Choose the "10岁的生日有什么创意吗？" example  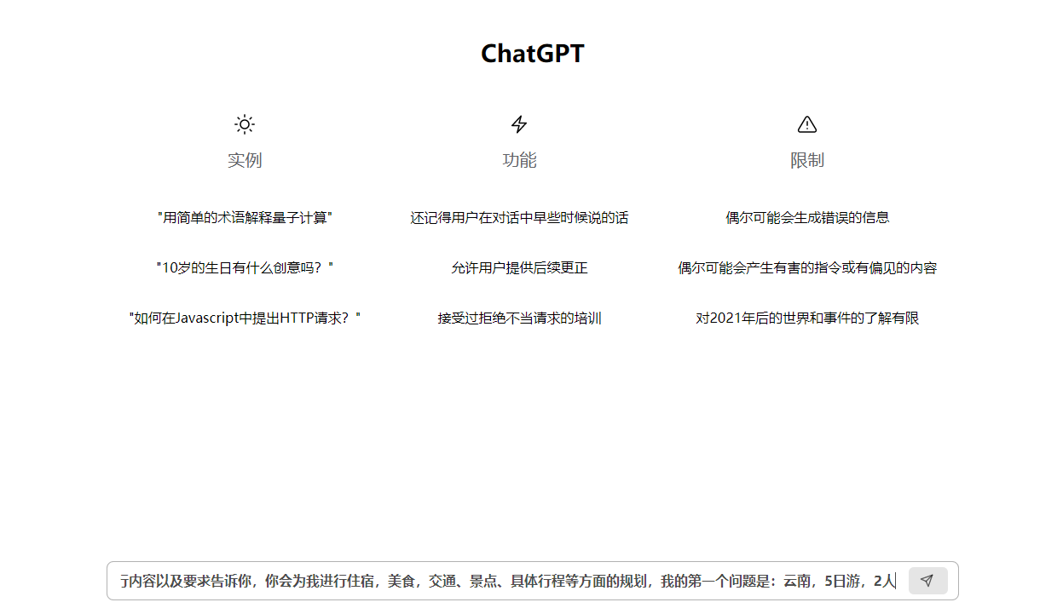pyautogui.click(x=245, y=268)
